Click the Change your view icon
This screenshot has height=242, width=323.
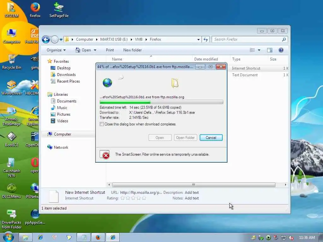coord(252,50)
